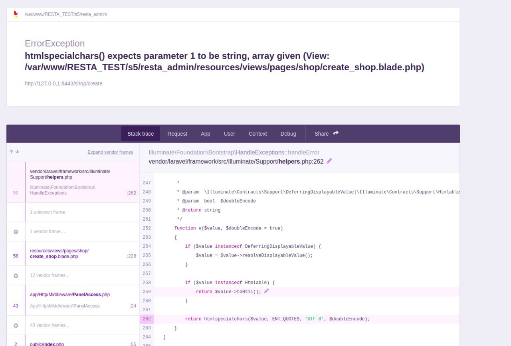The width and height of the screenshot is (511, 346).
Task: Click the '@return string' comment line
Action: (x=199, y=210)
